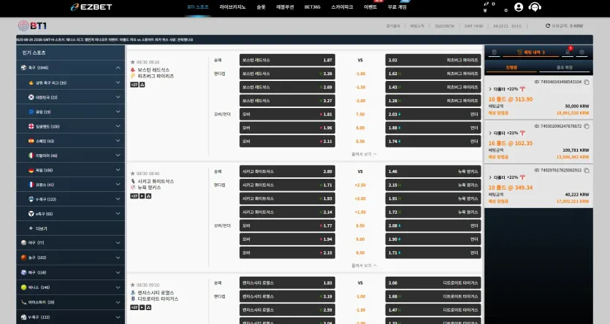Viewport: 610px width, 324px height.
Task: Copy bet ID 749302096347676672
Action: [587, 126]
